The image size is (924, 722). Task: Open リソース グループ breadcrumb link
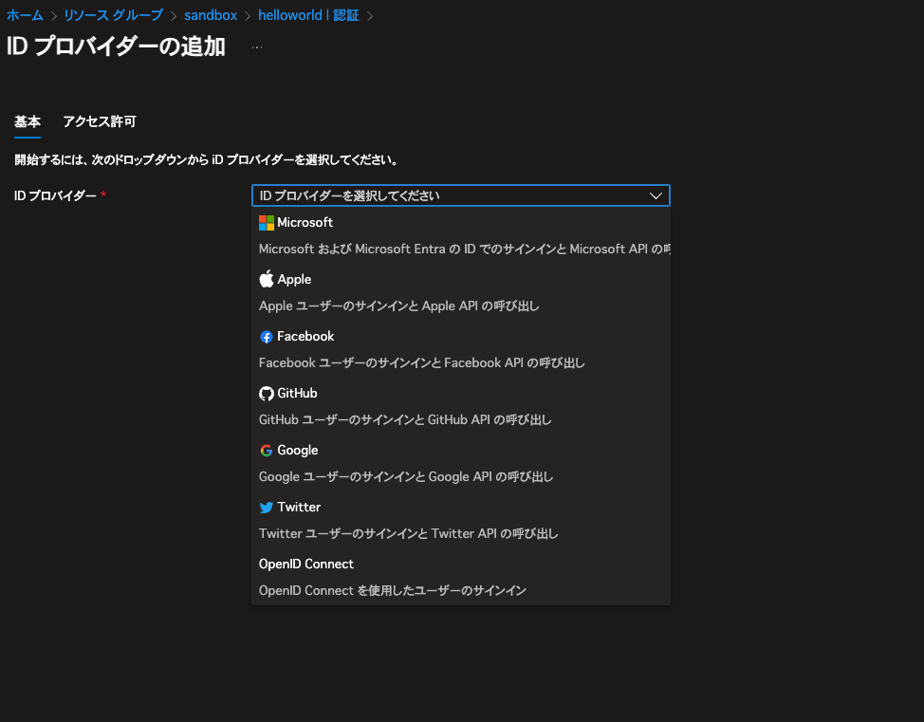coord(113,15)
